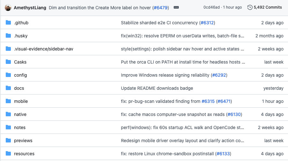The height and width of the screenshot is (161, 288).
Task: Click '1 hour ago' timestamp in mobile row
Action: coord(273,101)
